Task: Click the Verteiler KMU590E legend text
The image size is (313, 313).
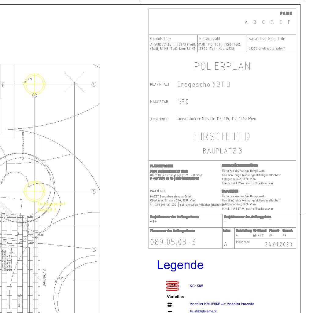Action: coord(222,304)
